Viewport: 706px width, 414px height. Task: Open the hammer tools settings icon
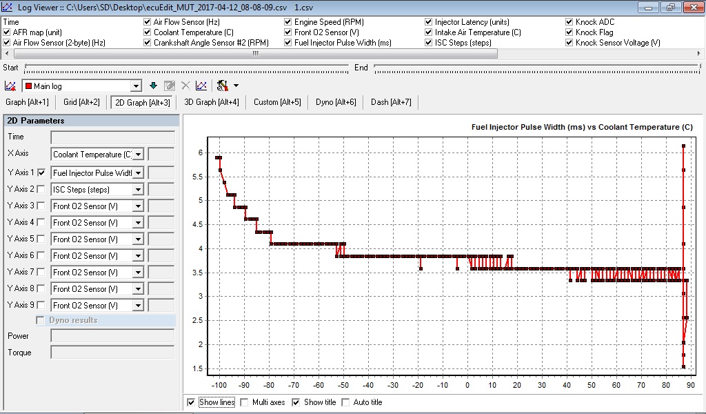click(223, 86)
